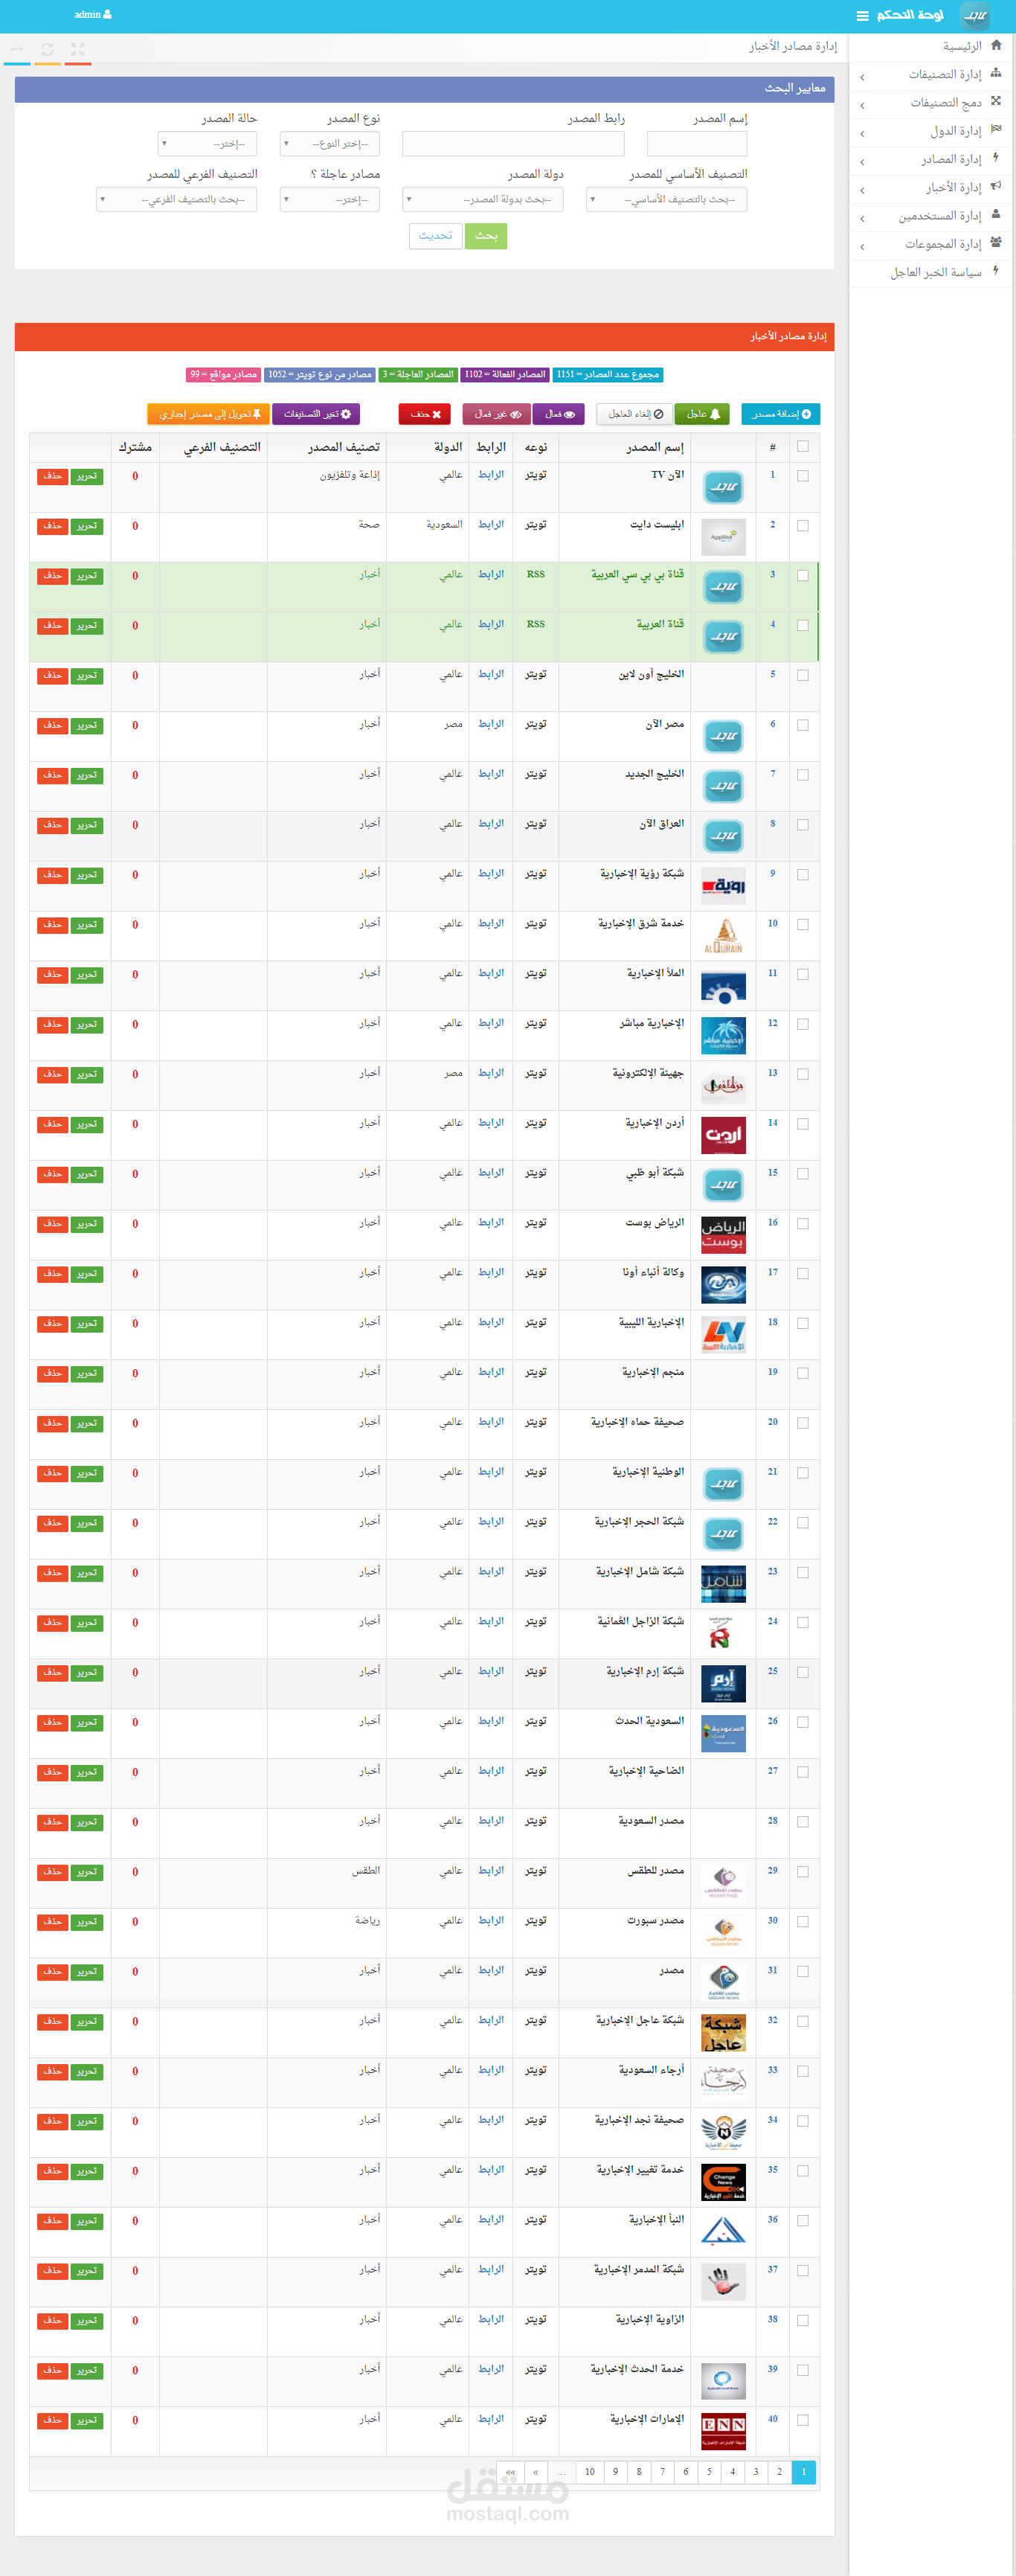This screenshot has height=2576, width=1016.
Task: Check the row of الخليج أون لاين
Action: tap(802, 675)
